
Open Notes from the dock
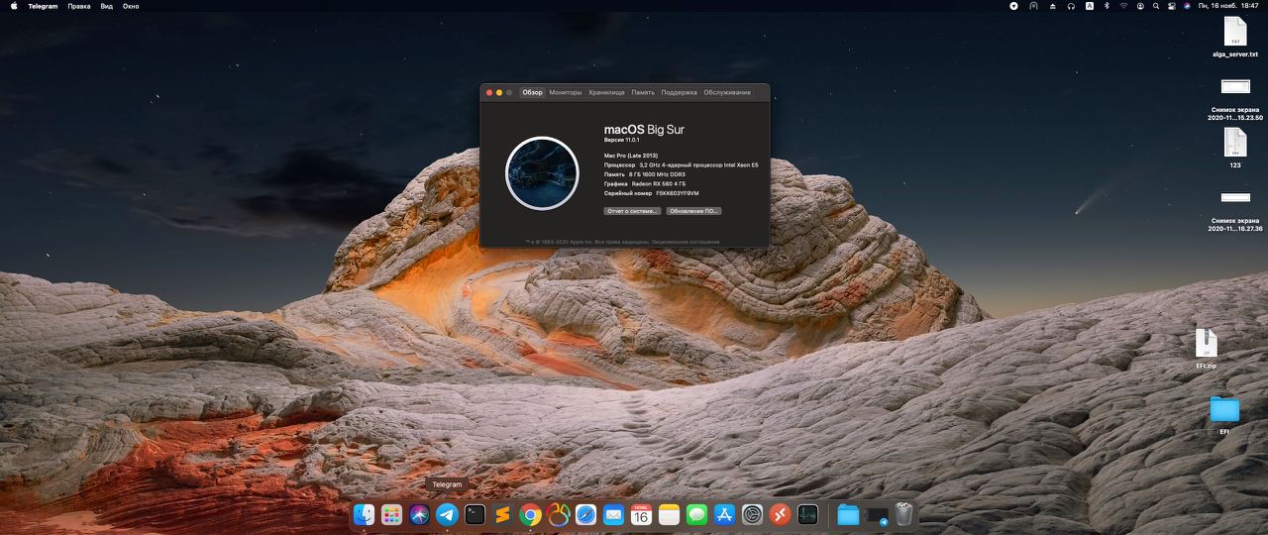pos(669,514)
